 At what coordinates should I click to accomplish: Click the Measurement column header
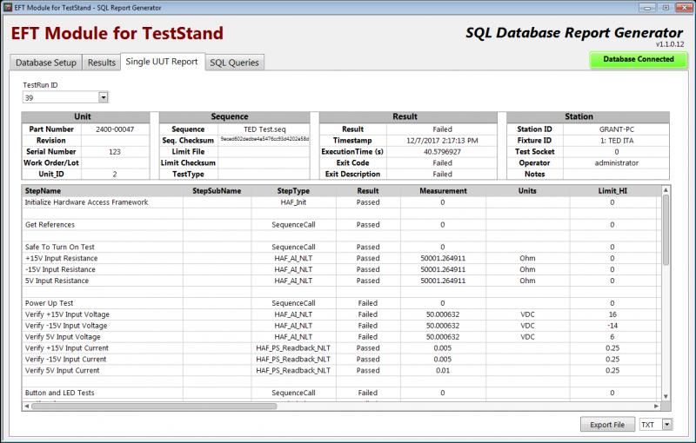click(443, 191)
